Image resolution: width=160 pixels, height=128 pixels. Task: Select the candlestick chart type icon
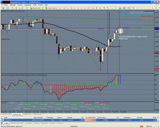click(97, 8)
